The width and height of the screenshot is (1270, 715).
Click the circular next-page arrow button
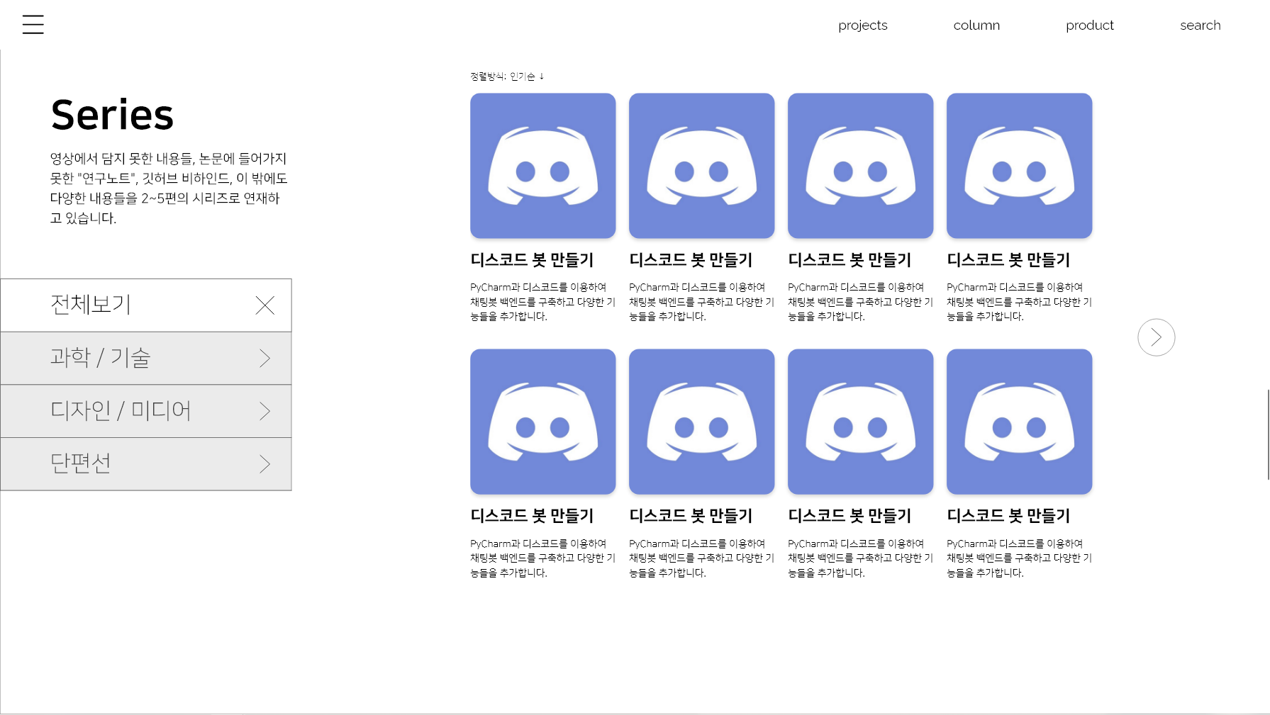tap(1156, 337)
